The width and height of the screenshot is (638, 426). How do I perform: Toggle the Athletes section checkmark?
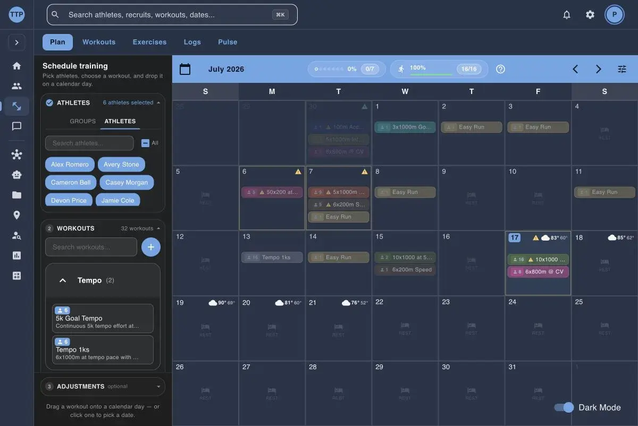pos(49,103)
